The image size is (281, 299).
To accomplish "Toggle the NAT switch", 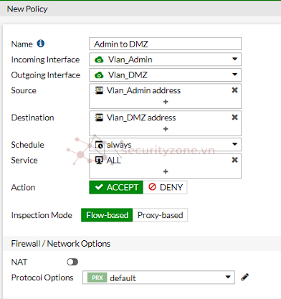I will 72,262.
